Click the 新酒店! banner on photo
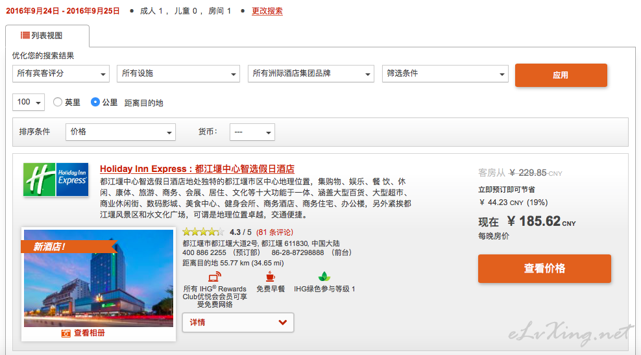Viewport: 641px width, 355px height. click(x=69, y=247)
